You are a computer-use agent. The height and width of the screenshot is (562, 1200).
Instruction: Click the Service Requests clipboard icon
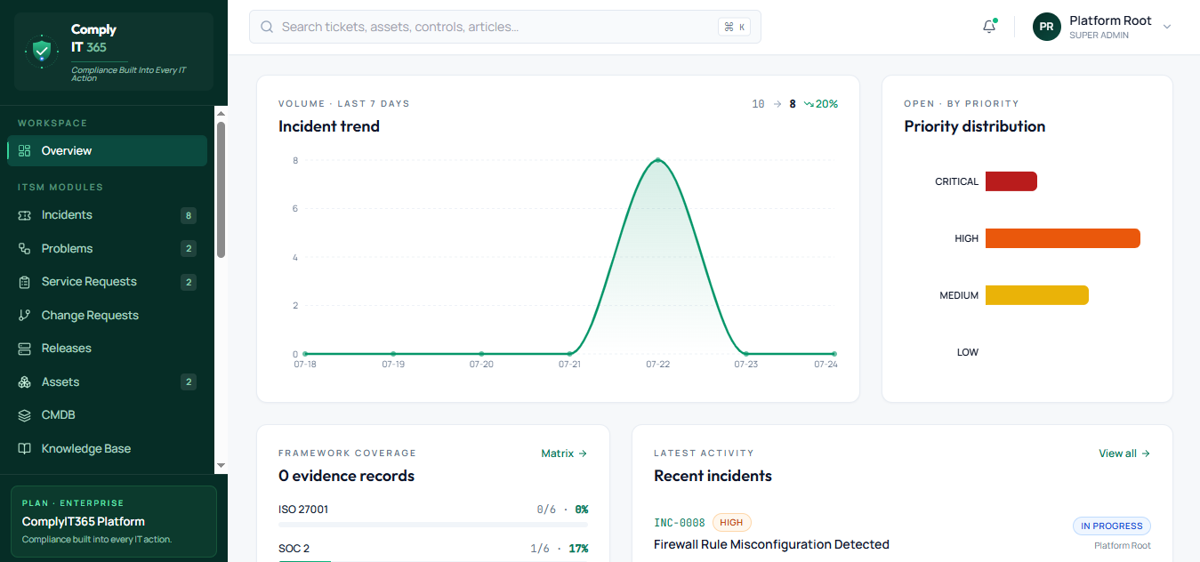(x=25, y=282)
